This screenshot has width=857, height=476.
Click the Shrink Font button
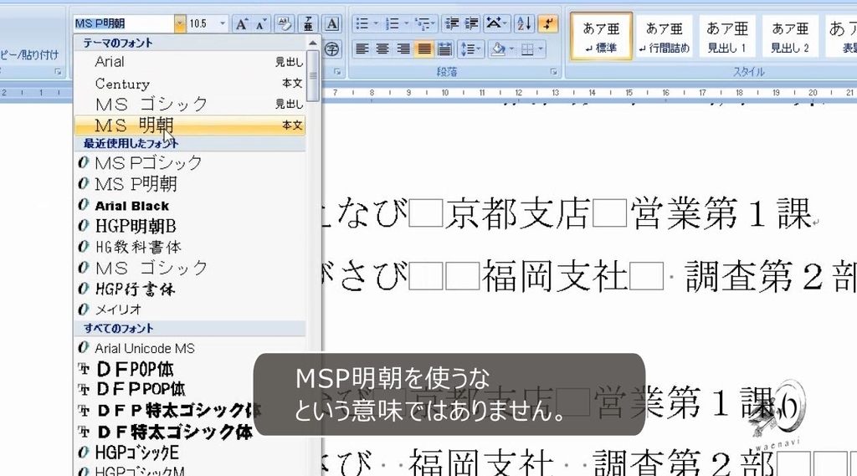click(260, 24)
